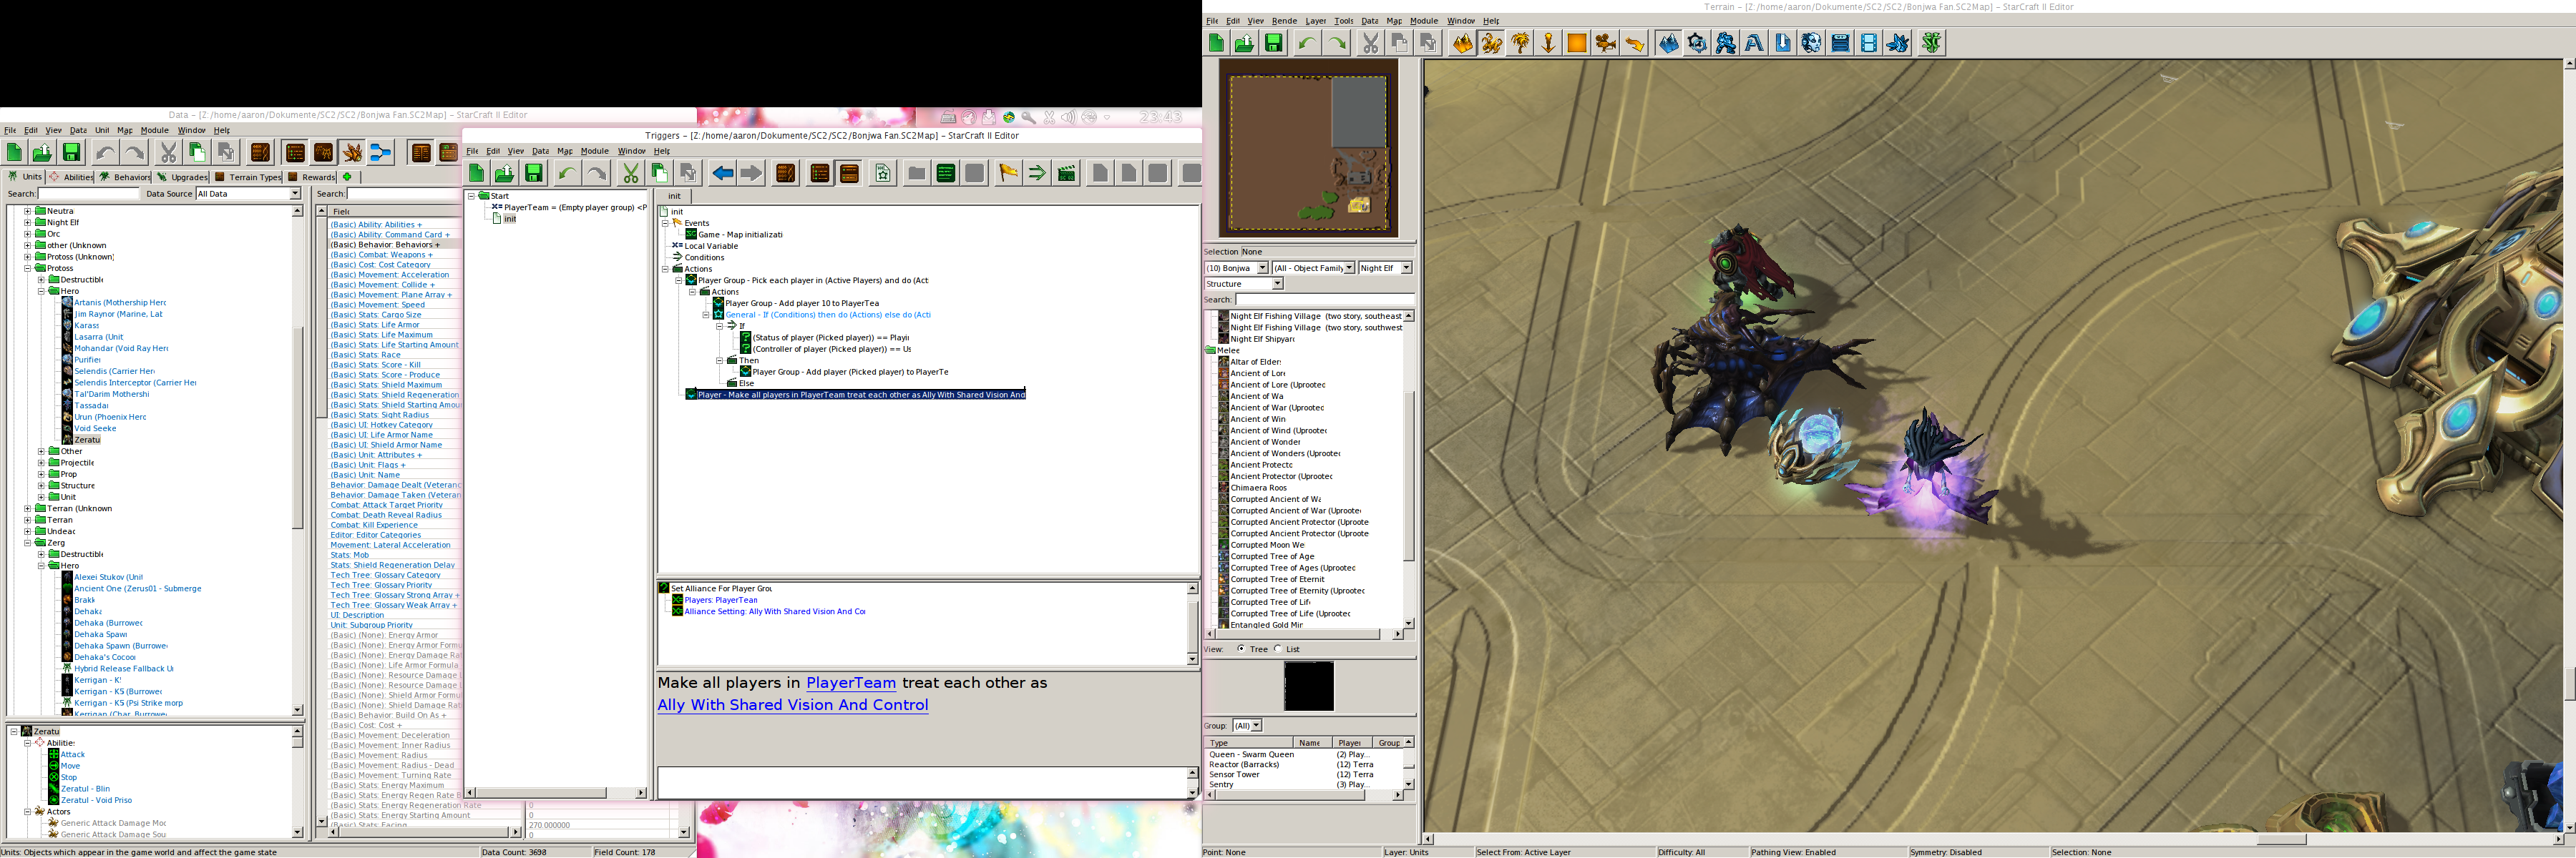Click the New Event yellow flag icon in Triggers
This screenshot has width=2576, height=858.
[1008, 174]
